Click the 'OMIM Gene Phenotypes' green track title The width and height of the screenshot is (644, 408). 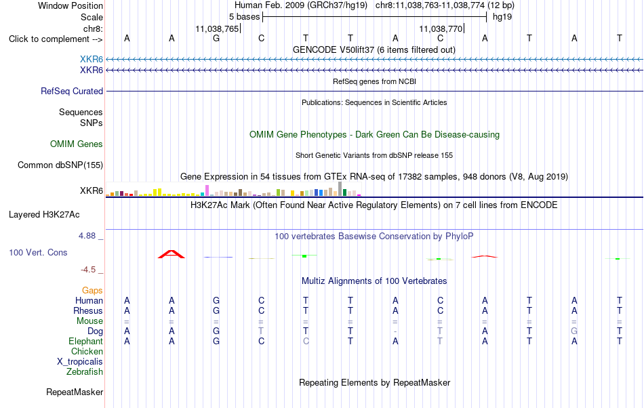tap(374, 135)
